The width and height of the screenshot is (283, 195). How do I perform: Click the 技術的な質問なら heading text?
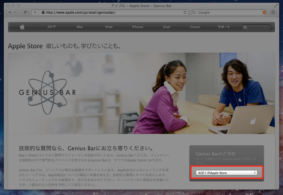86,148
